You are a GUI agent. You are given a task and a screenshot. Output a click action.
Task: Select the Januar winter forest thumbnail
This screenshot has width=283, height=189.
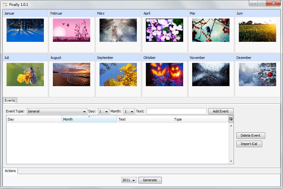point(25,30)
